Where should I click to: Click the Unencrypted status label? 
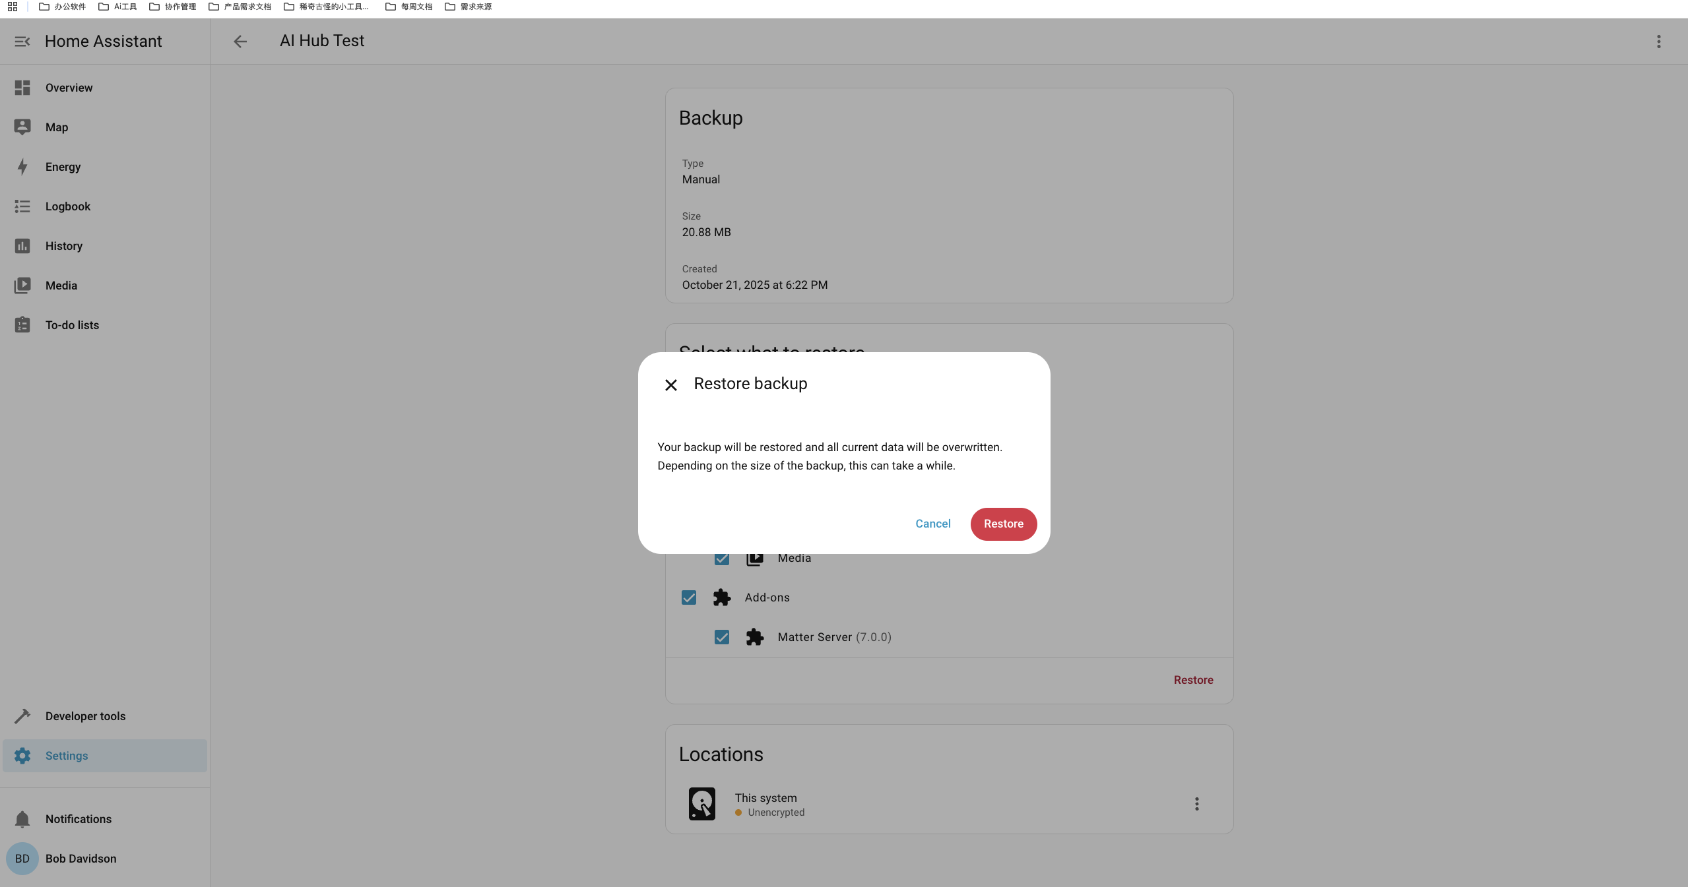click(776, 812)
